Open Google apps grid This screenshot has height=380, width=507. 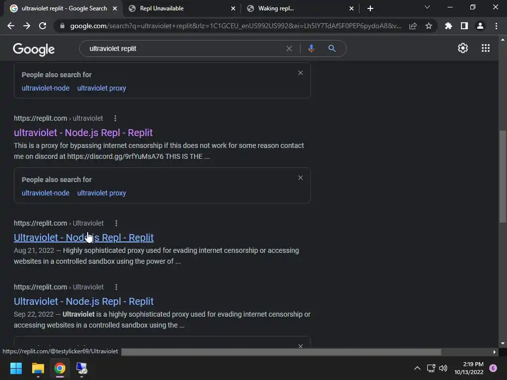pyautogui.click(x=486, y=48)
